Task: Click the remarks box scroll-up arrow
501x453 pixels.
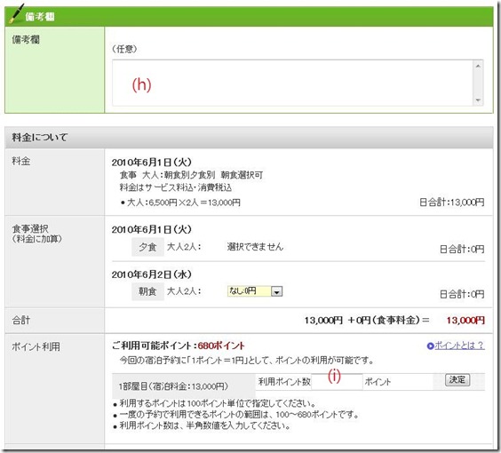Action: (478, 66)
